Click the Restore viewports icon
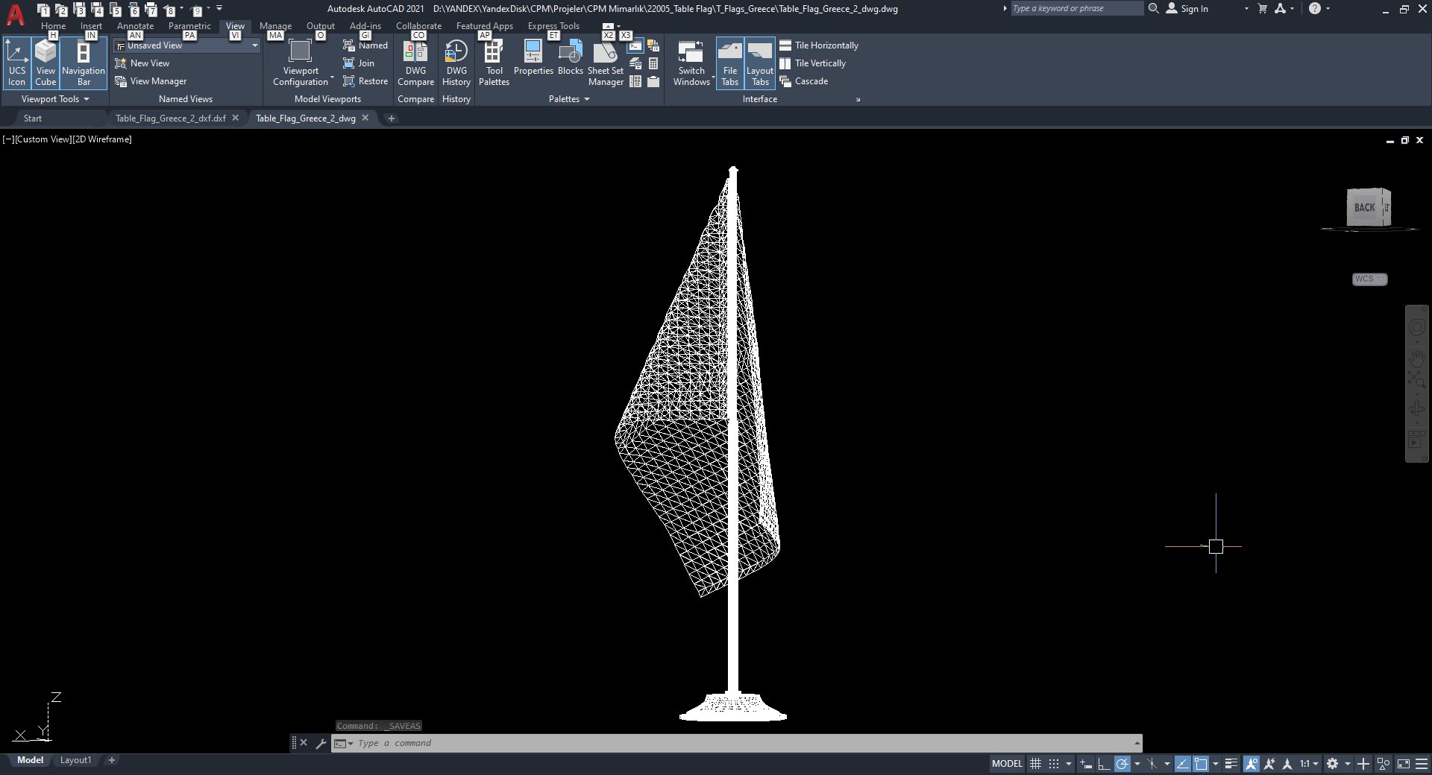This screenshot has width=1432, height=775. [348, 81]
